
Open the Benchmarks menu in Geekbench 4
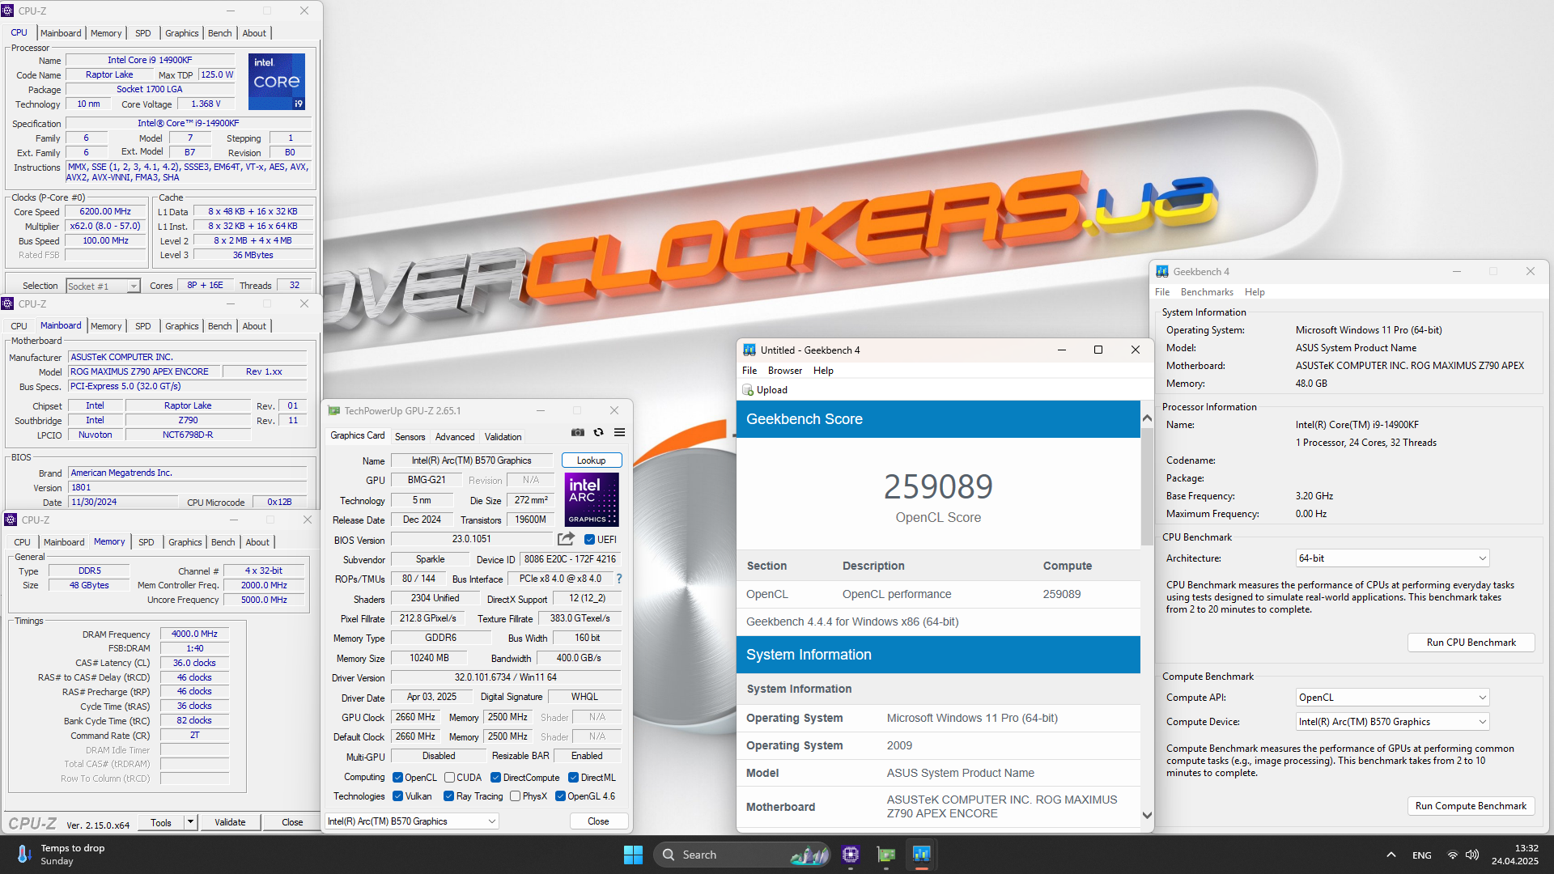1207,292
